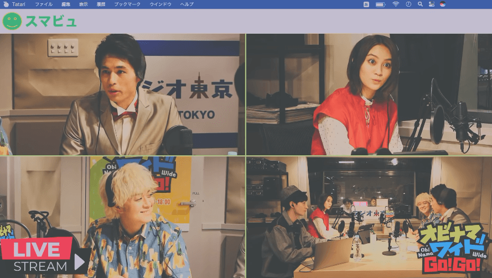Open the ファイル menu

click(x=44, y=4)
